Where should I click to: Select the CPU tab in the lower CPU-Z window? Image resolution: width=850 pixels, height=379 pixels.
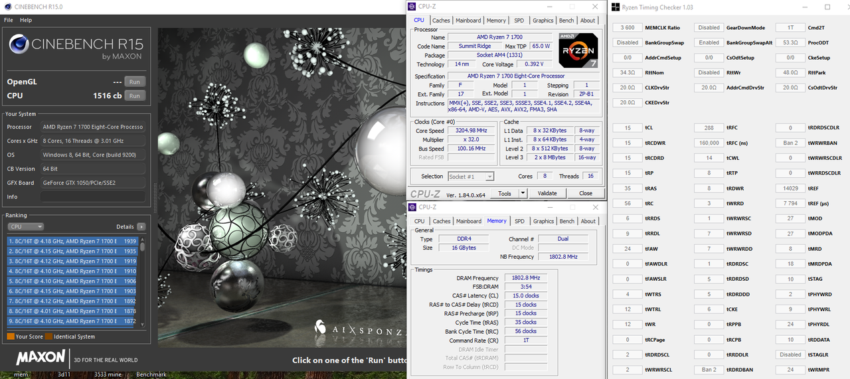pos(420,221)
